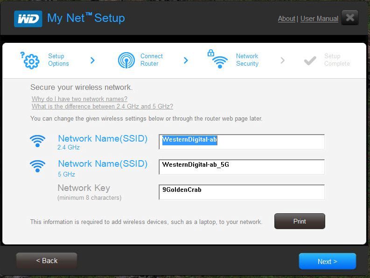This screenshot has width=370, height=278.
Task: Open 'Why do I have two network names?' link
Action: (79, 99)
